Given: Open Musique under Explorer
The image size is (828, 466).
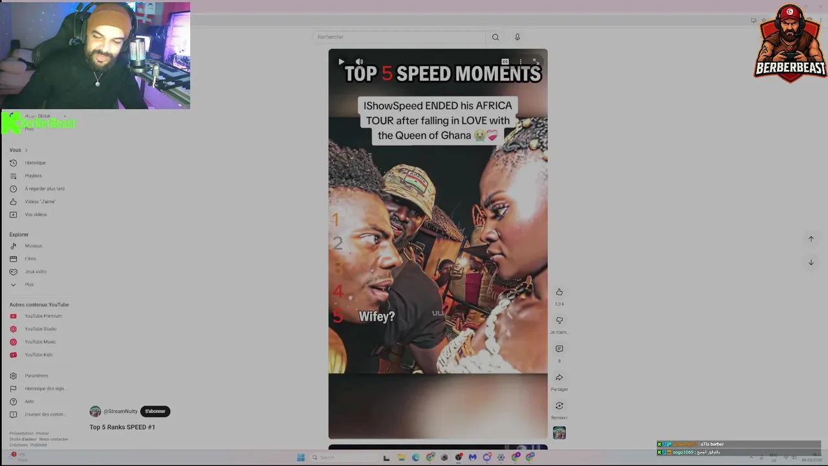Looking at the screenshot, I should point(34,246).
